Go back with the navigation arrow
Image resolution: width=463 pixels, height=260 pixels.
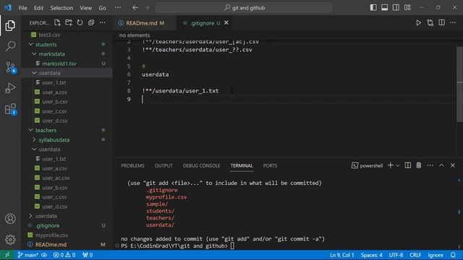[135, 8]
